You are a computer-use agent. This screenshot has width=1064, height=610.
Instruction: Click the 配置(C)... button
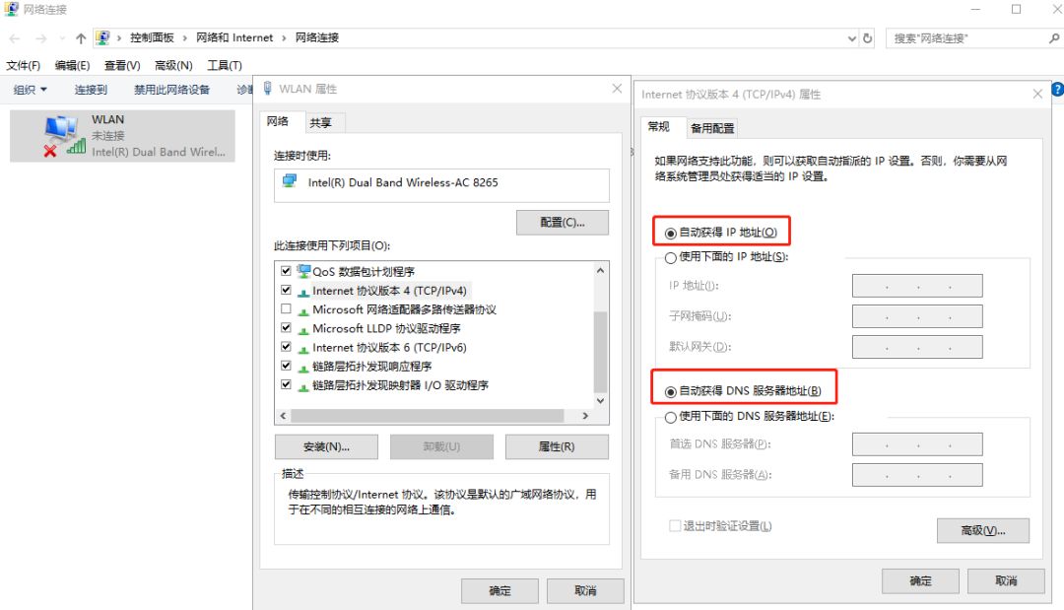click(x=562, y=223)
